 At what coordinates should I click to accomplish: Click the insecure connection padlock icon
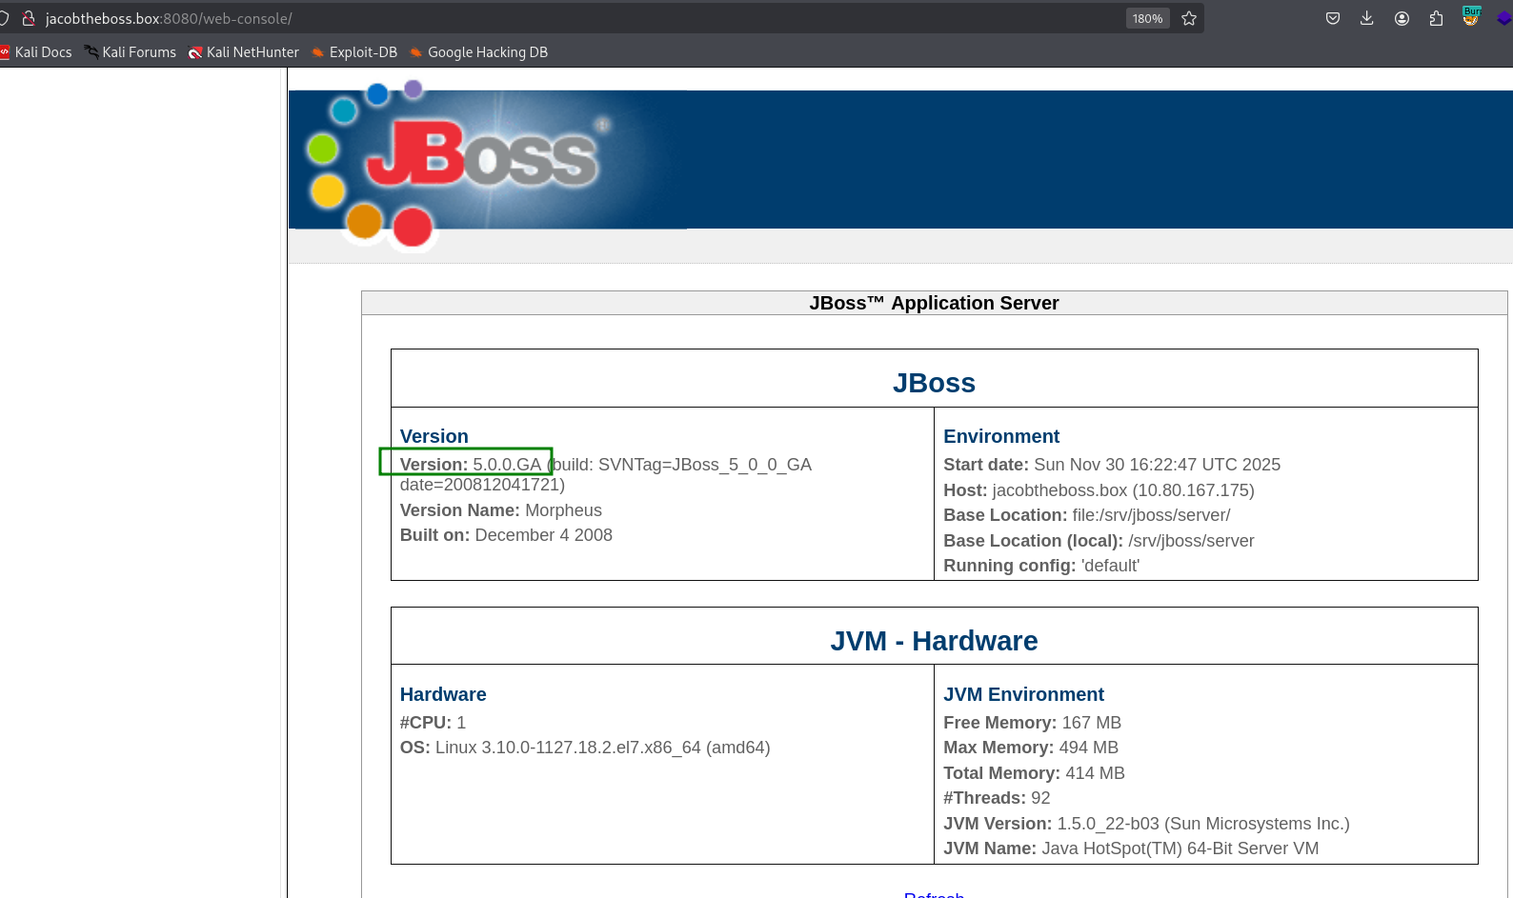pyautogui.click(x=29, y=18)
